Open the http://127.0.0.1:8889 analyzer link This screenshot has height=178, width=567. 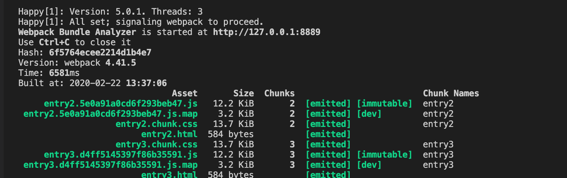[x=267, y=32]
